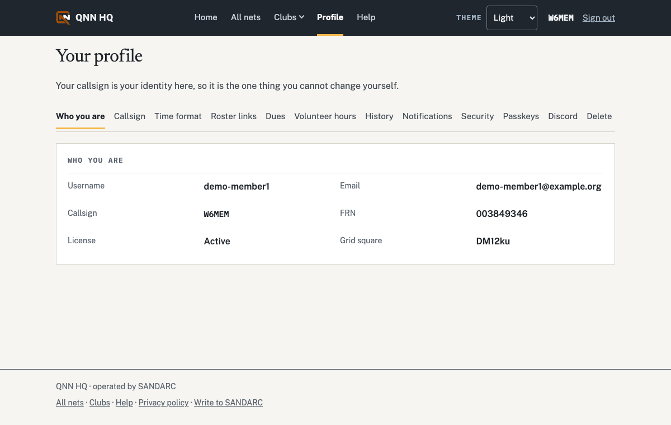
Task: Switch to the Who you are tab
Action: [81, 116]
